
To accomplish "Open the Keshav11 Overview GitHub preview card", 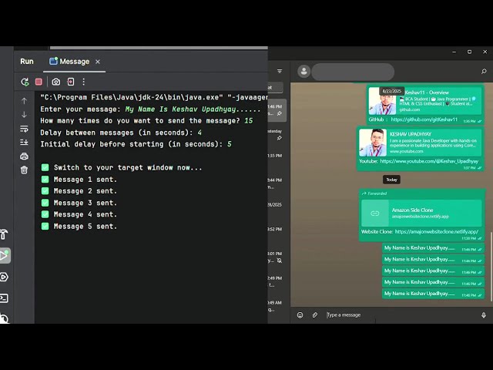I will pos(424,101).
